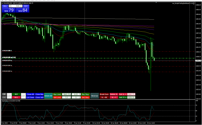The image size is (202, 125).
Task: Click the Delete All button
Action: [48, 96]
